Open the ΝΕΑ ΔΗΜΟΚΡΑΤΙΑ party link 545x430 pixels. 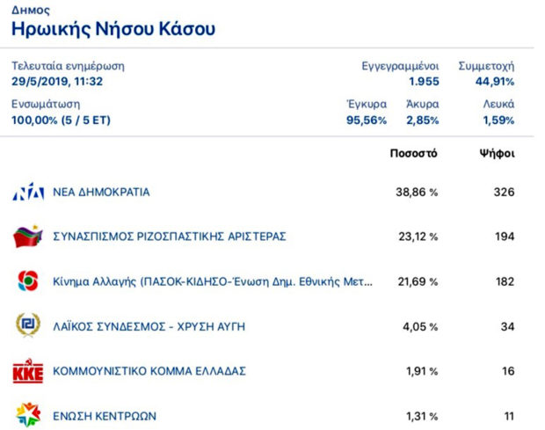pos(101,193)
